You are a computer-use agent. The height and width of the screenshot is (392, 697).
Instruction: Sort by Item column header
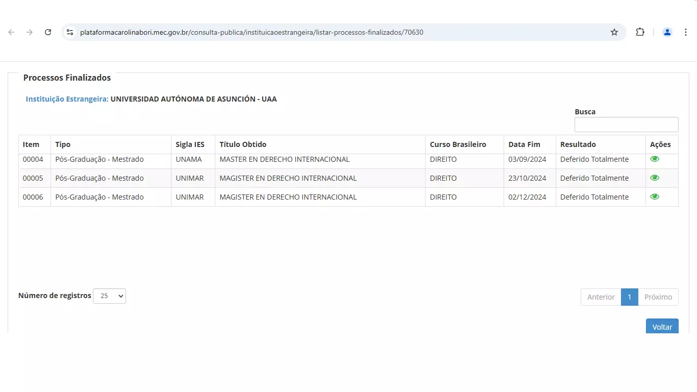(x=35, y=144)
